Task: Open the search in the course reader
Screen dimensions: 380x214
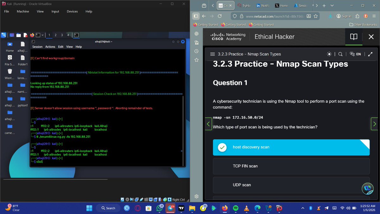Action: (340, 54)
